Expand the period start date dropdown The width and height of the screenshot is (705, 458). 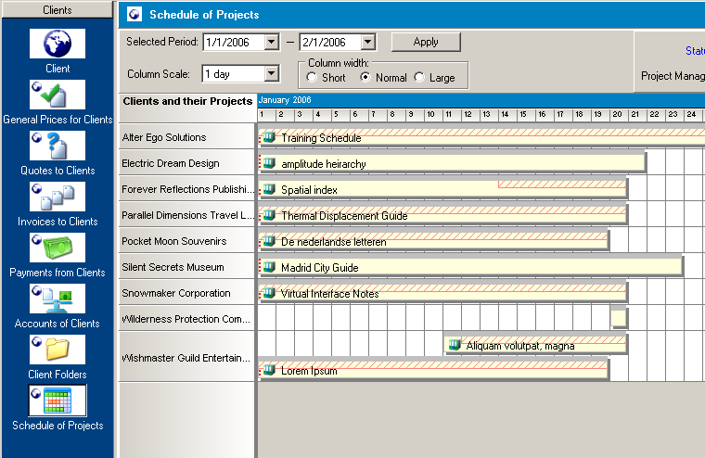coord(271,43)
